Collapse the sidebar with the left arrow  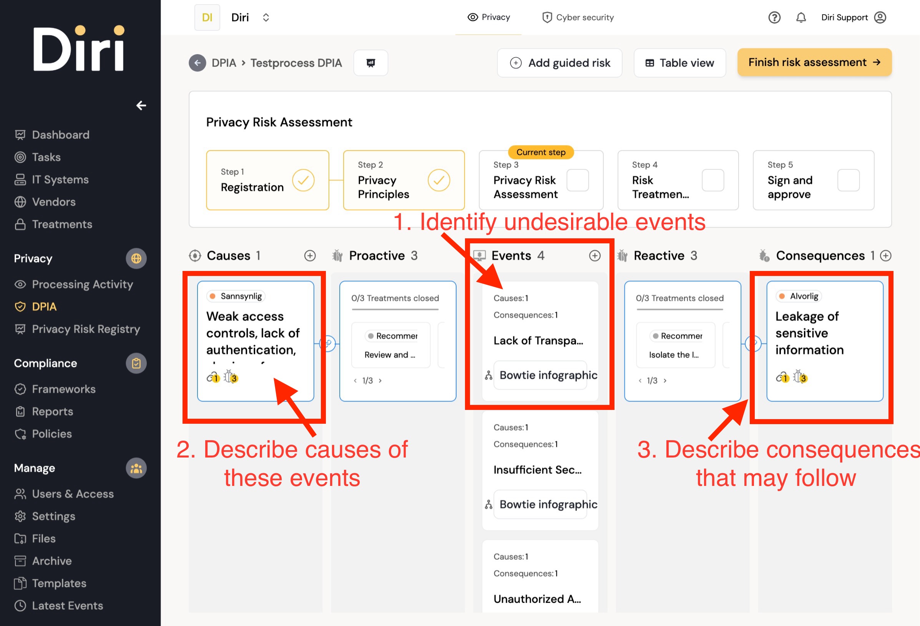(141, 105)
